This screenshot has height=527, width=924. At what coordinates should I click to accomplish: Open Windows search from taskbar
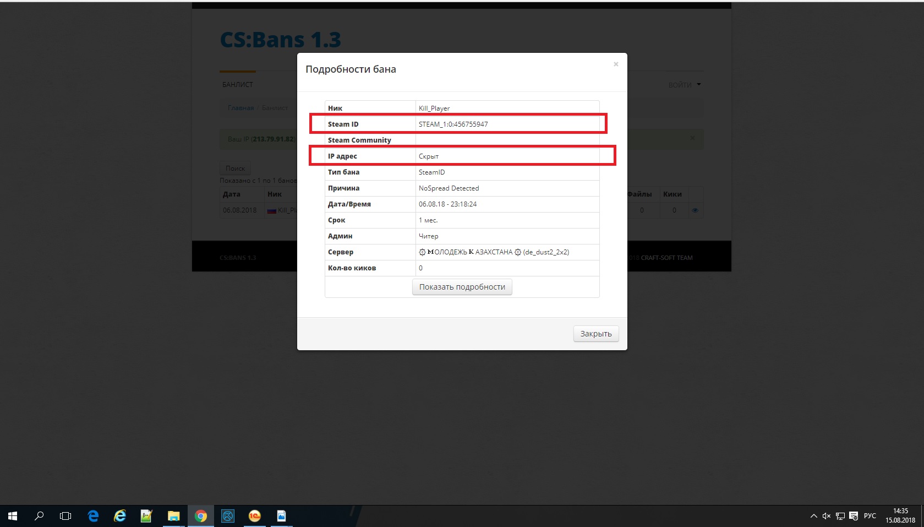click(x=39, y=516)
